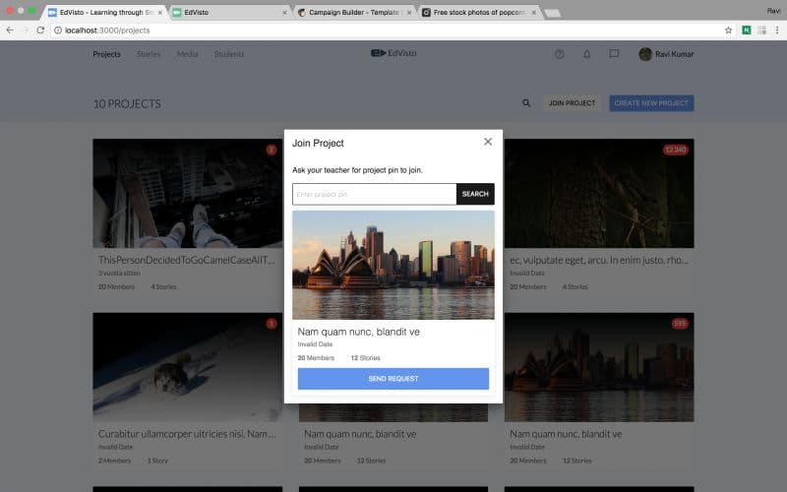Click browser forward arrow
This screenshot has width=787, height=492.
(26, 31)
